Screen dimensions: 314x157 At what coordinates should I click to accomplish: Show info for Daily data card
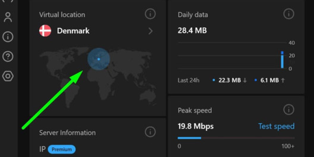click(x=289, y=14)
